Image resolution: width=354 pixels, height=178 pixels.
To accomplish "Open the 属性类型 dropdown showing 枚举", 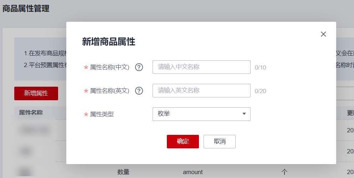I will (201, 114).
